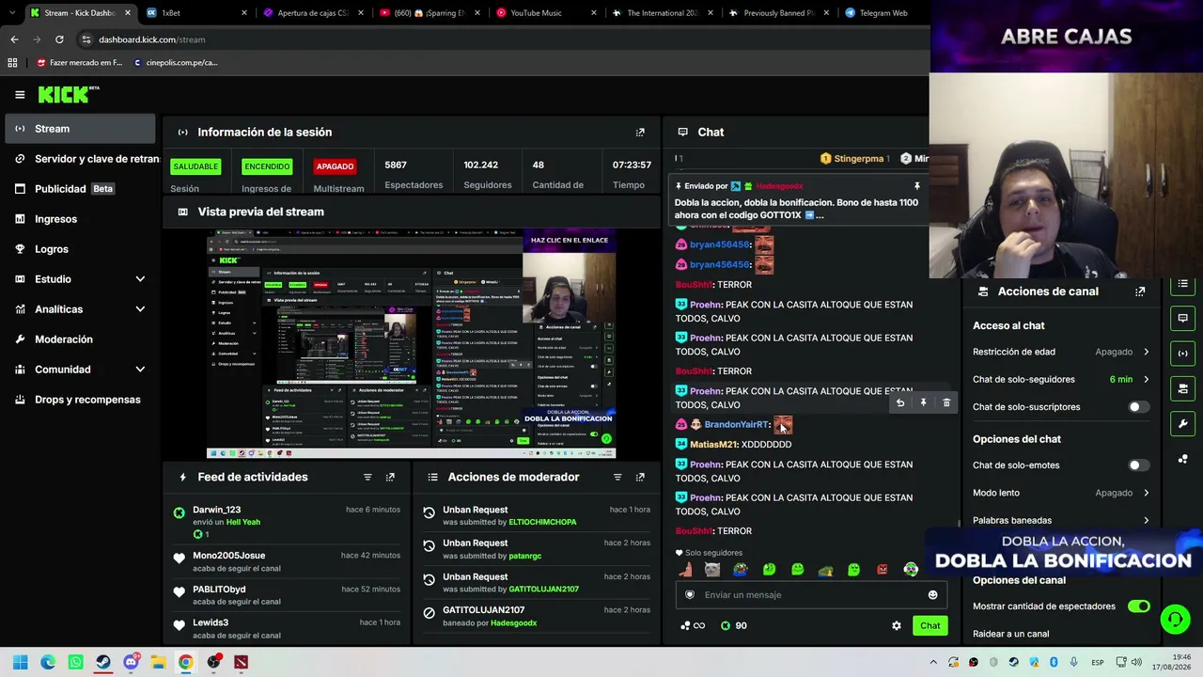Select the red angry emote in quick emotes
Screen dimensions: 1203x677
pyautogui.click(x=883, y=569)
